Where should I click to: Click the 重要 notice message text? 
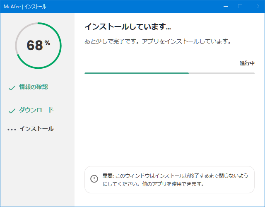click(176, 180)
